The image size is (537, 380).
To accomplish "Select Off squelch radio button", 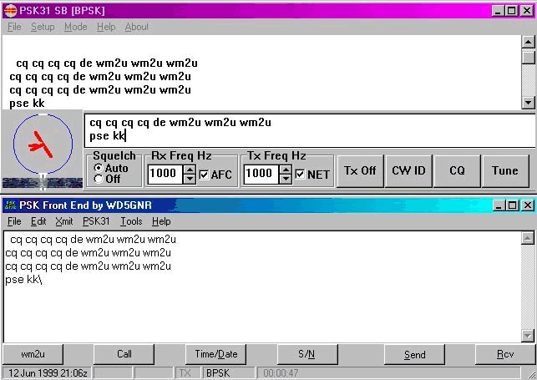I will point(99,179).
